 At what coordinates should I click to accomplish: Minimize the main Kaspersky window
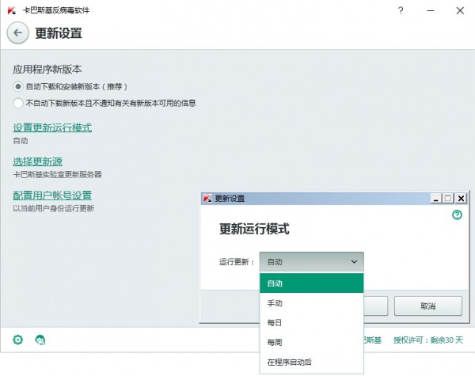pyautogui.click(x=431, y=10)
